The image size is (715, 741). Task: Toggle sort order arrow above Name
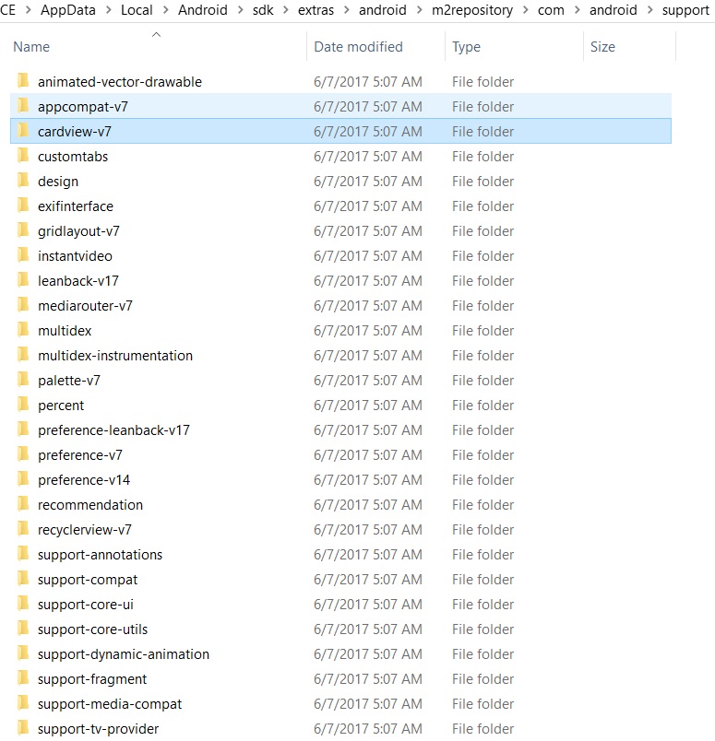point(156,34)
